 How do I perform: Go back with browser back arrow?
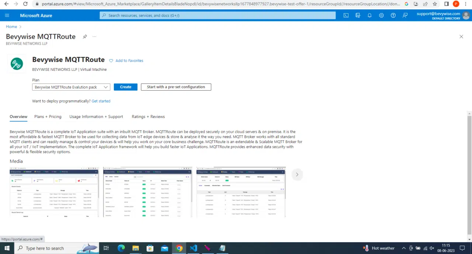(6, 4)
